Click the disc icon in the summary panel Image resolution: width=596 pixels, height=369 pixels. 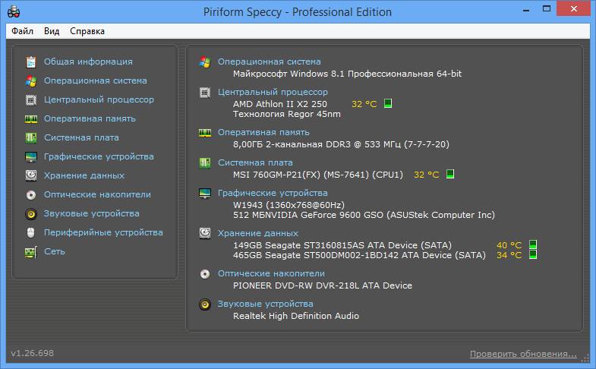click(205, 273)
